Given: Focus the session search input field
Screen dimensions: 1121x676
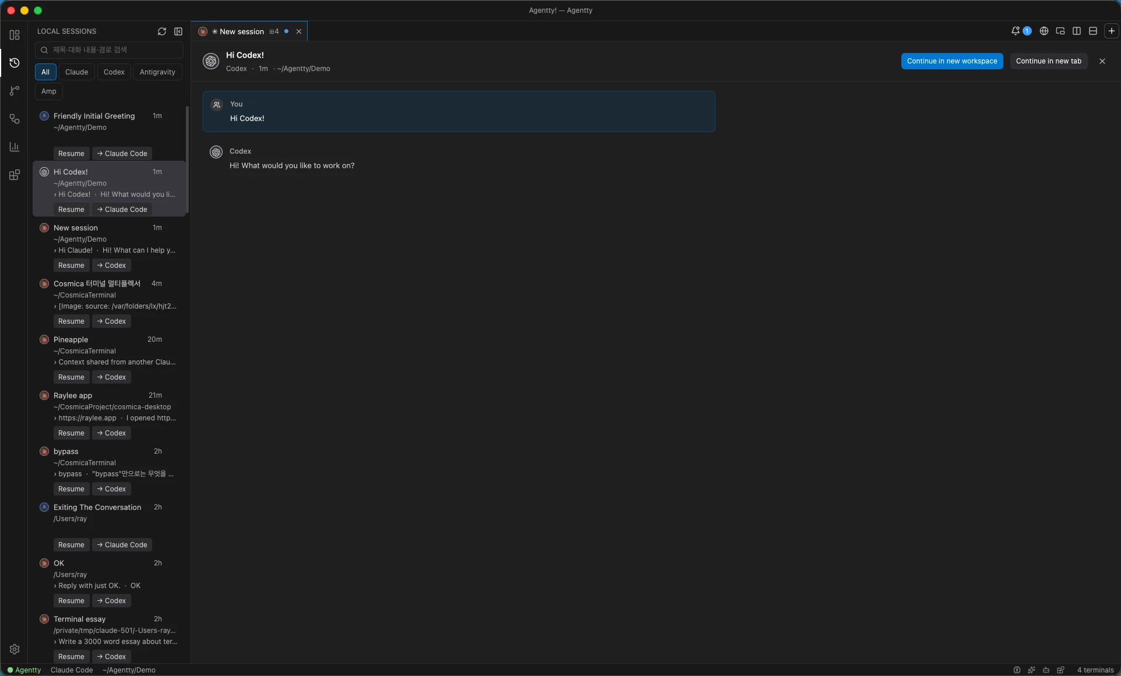Looking at the screenshot, I should point(109,50).
